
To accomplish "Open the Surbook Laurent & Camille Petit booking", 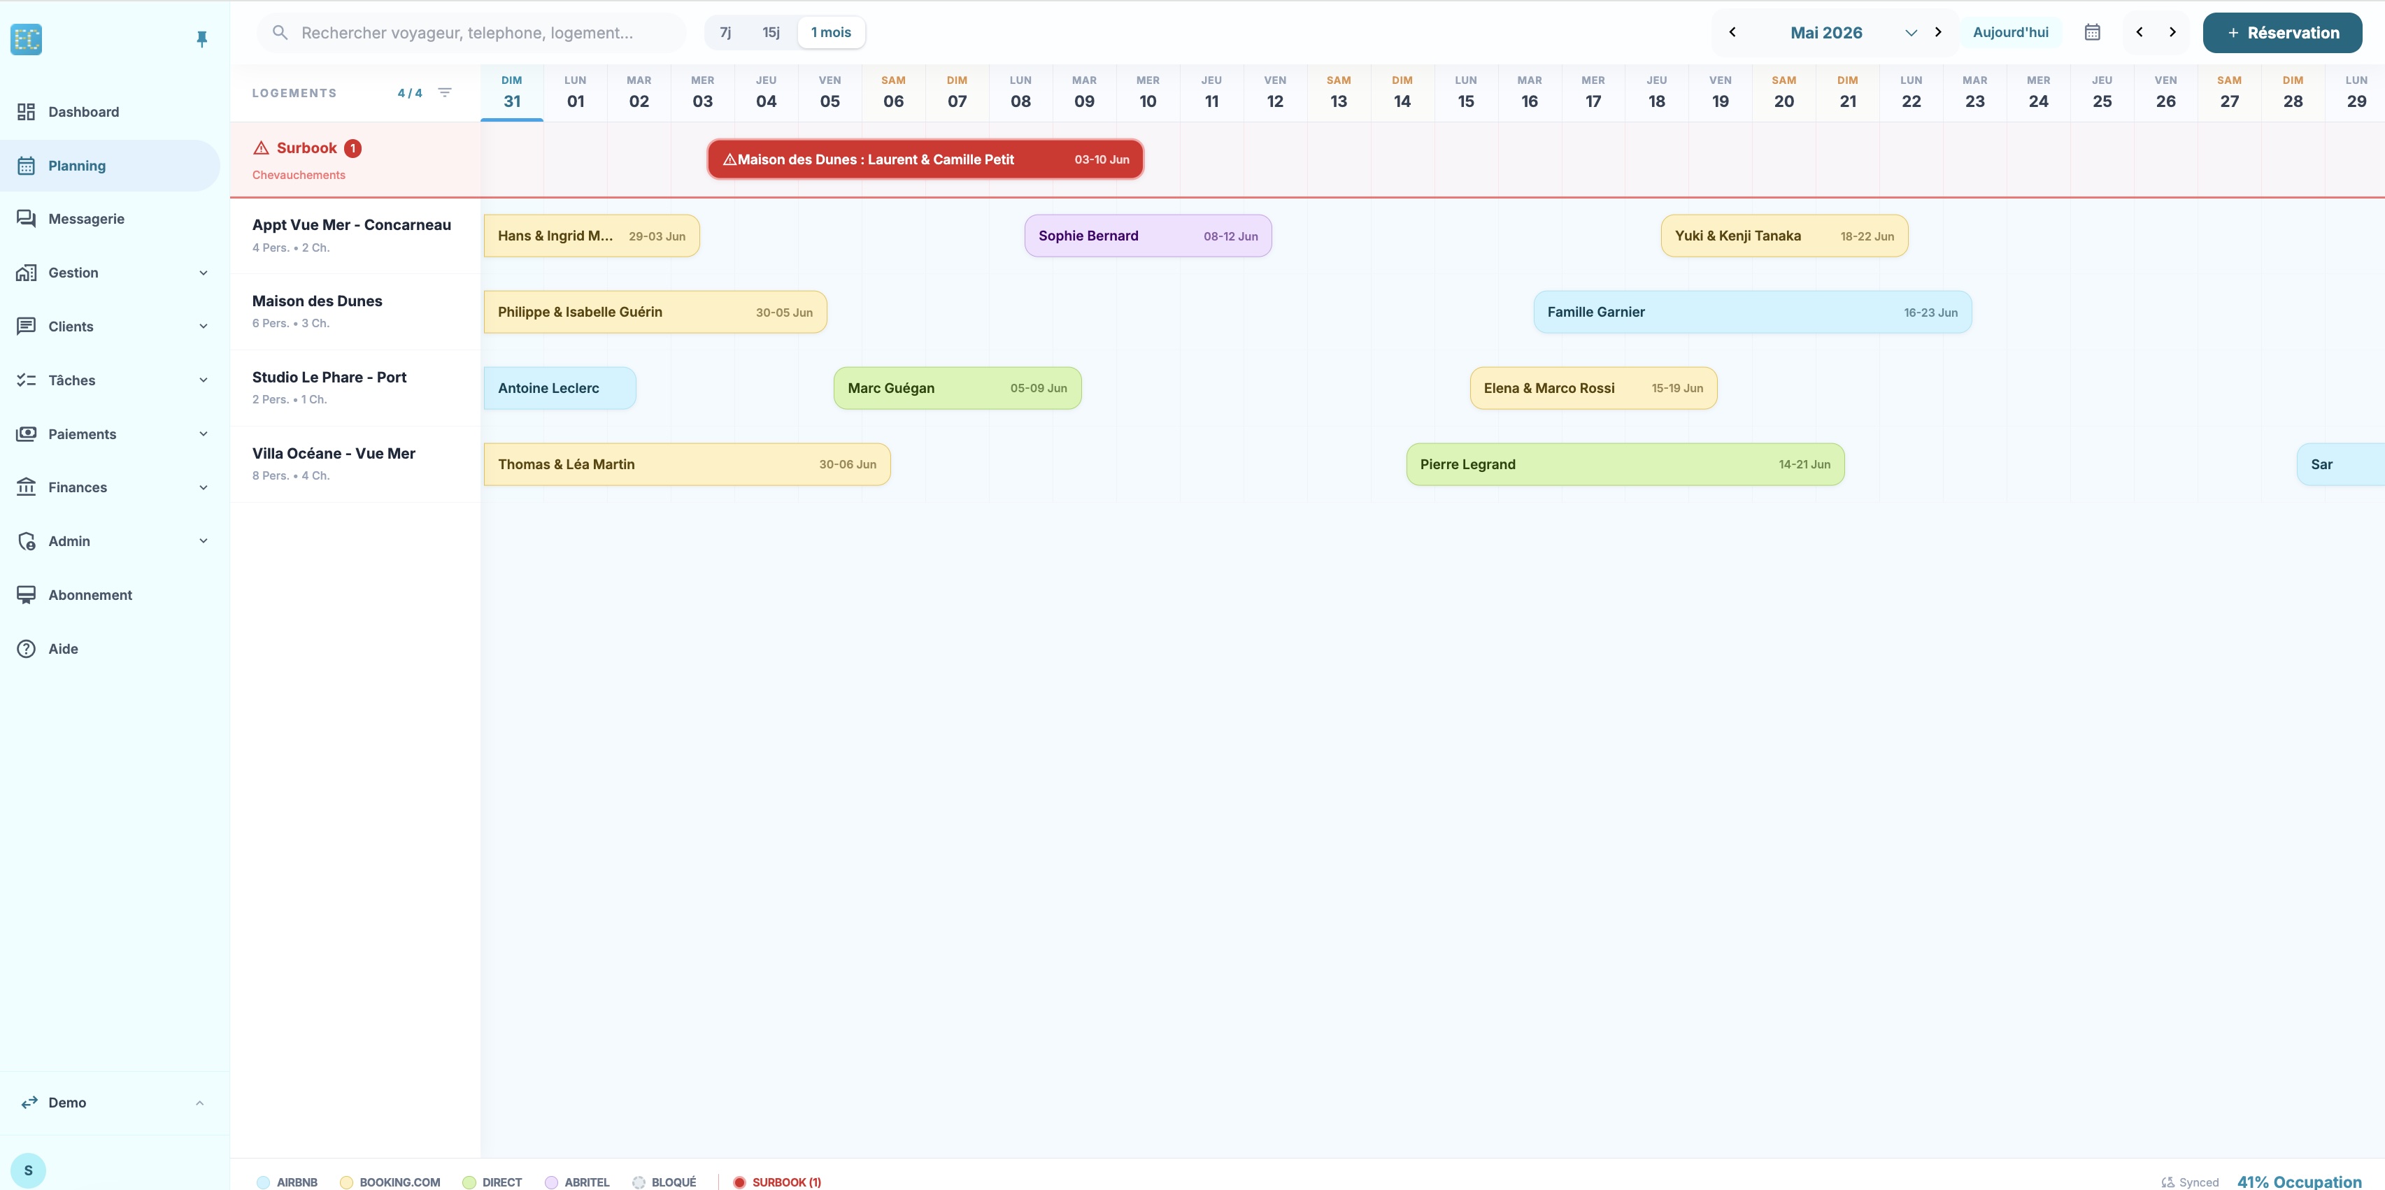I will 925,159.
